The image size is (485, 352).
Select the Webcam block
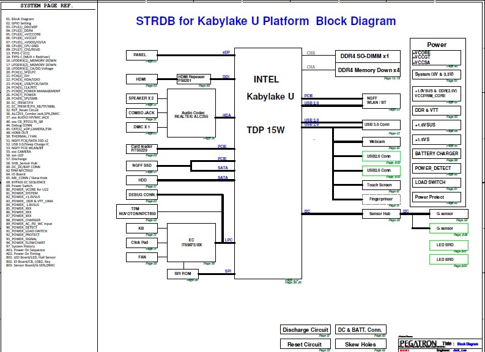381,142
